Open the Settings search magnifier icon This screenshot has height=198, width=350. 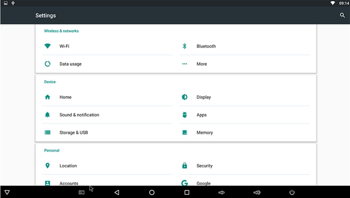pos(342,15)
